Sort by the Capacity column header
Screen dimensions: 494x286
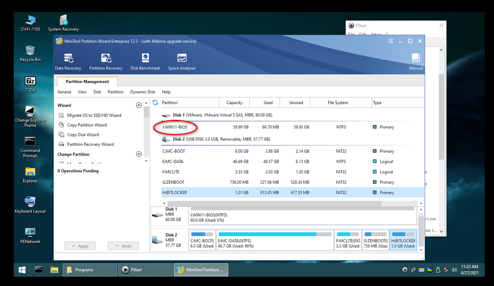pyautogui.click(x=234, y=103)
